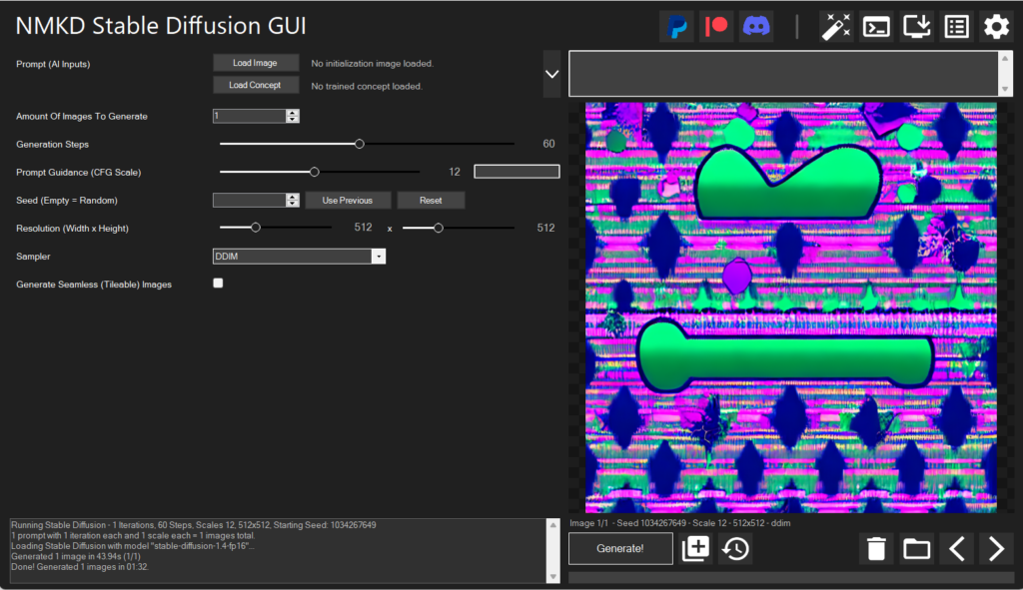
Task: Open settings with the gear icon
Action: [996, 27]
